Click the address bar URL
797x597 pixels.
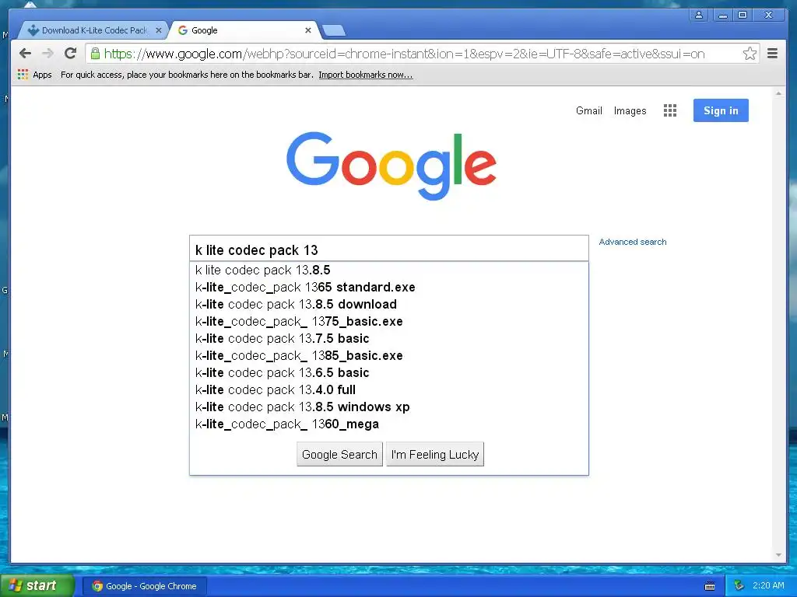point(404,54)
